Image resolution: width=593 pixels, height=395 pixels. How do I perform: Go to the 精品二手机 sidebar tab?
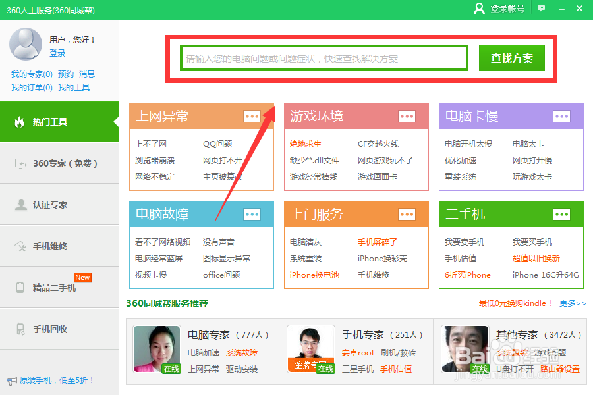tap(59, 288)
